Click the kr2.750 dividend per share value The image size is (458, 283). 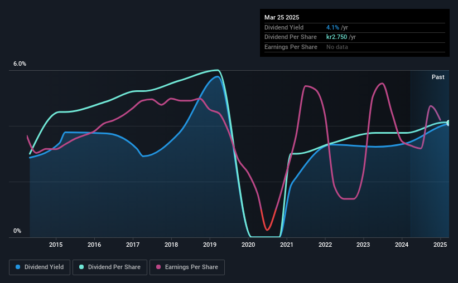pos(336,37)
